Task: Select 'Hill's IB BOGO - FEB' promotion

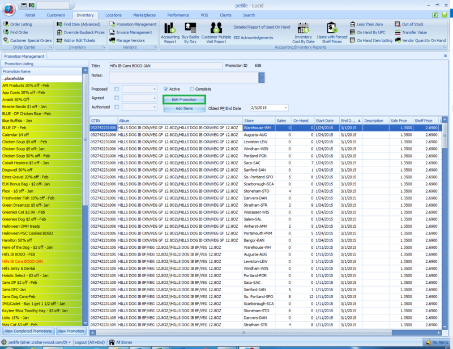Action: click(42, 254)
